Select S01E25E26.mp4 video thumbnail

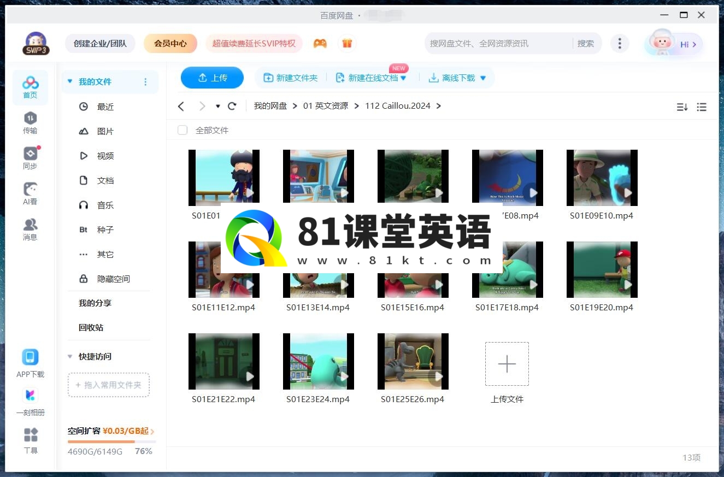pos(413,361)
